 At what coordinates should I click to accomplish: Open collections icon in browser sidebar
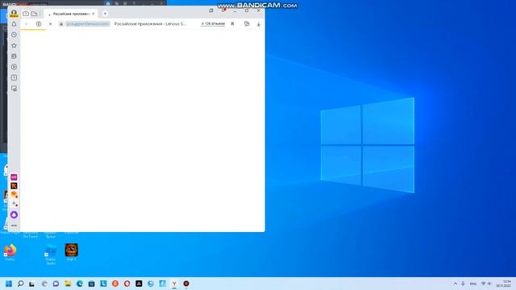pos(14,56)
